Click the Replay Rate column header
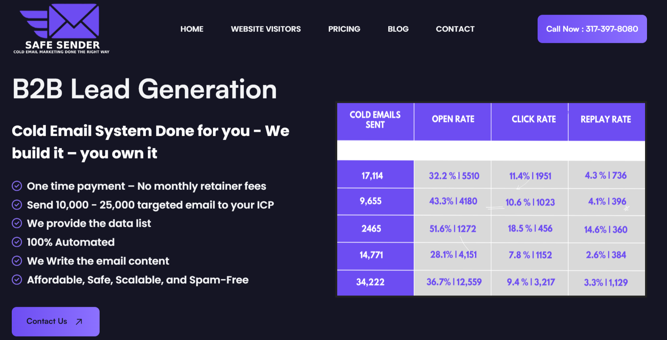 [606, 120]
